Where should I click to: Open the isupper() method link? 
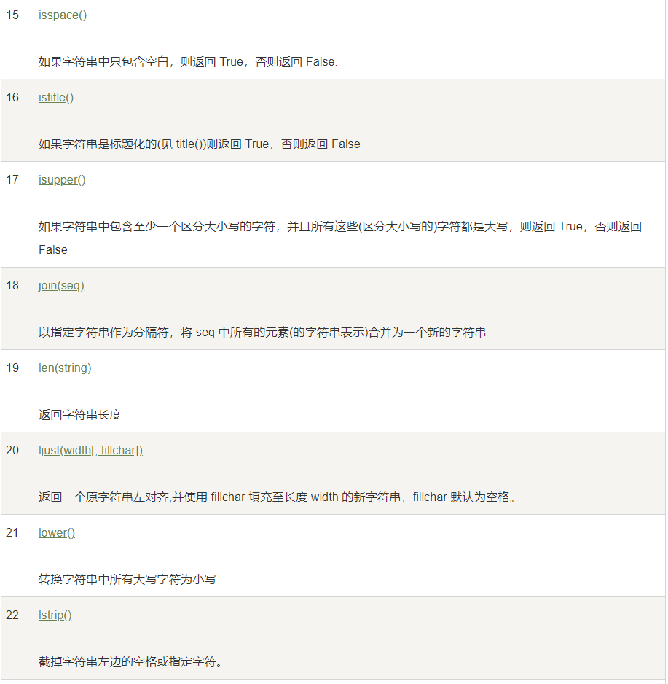click(61, 179)
